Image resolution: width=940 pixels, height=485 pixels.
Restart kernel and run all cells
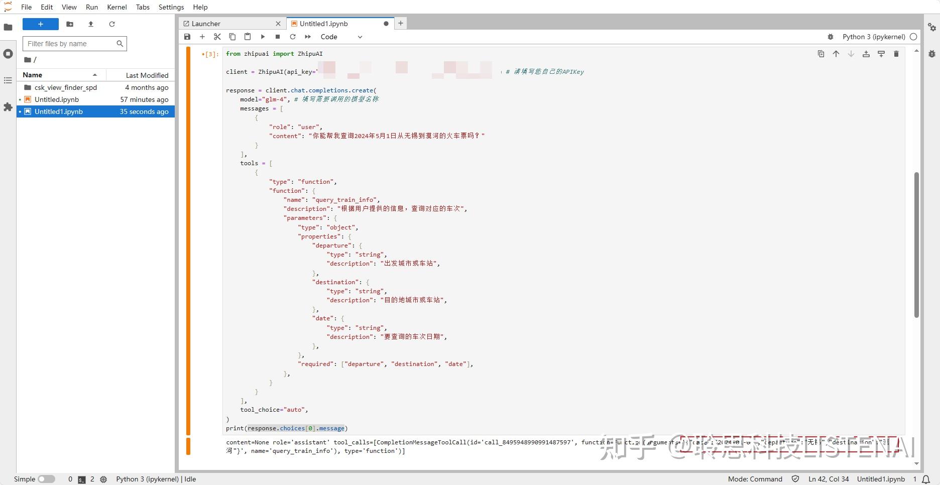point(308,37)
